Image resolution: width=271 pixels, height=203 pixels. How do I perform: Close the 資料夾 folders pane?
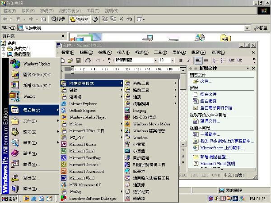63,36
